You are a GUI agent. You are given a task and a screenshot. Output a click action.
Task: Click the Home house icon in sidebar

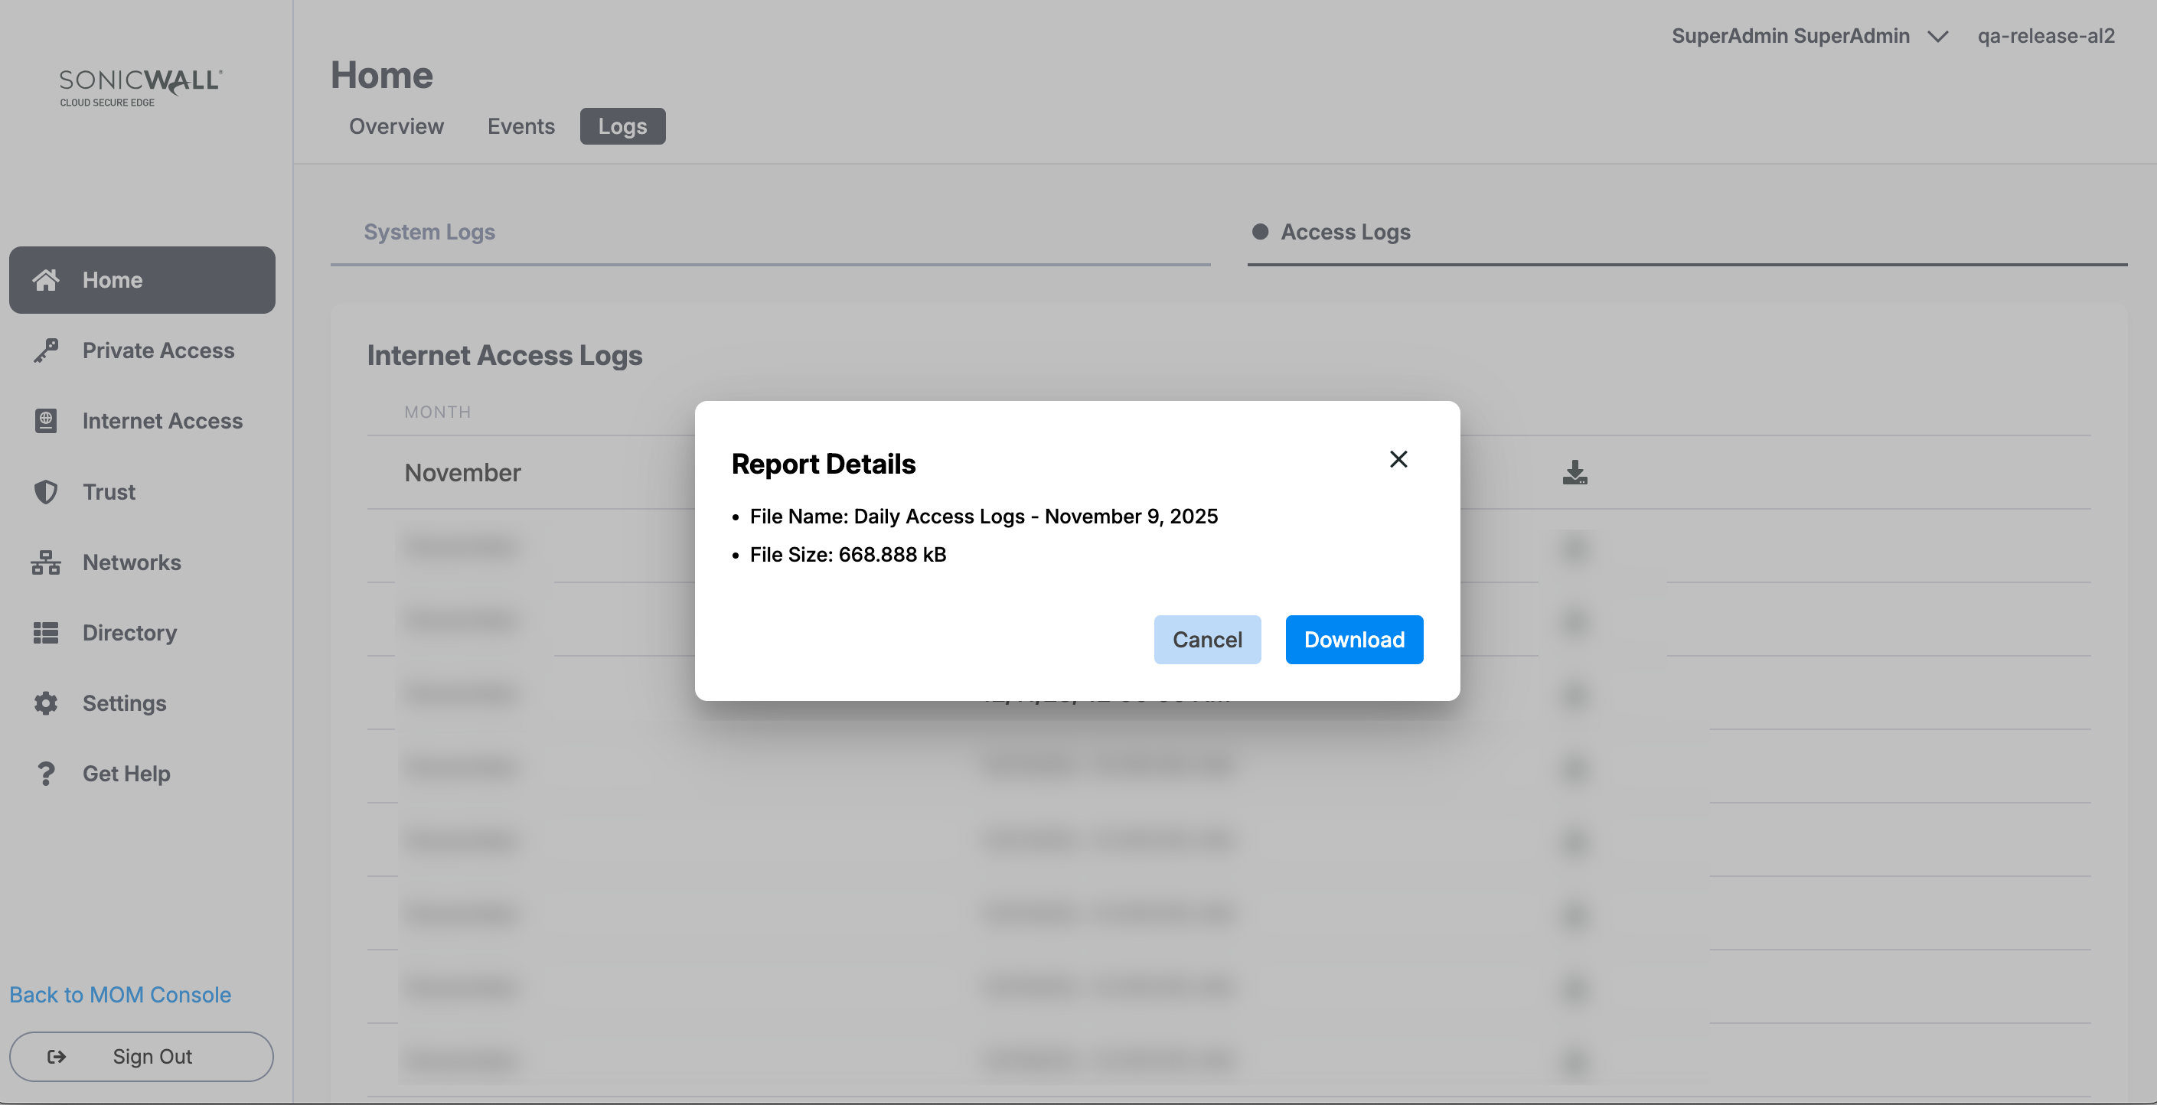pos(46,279)
